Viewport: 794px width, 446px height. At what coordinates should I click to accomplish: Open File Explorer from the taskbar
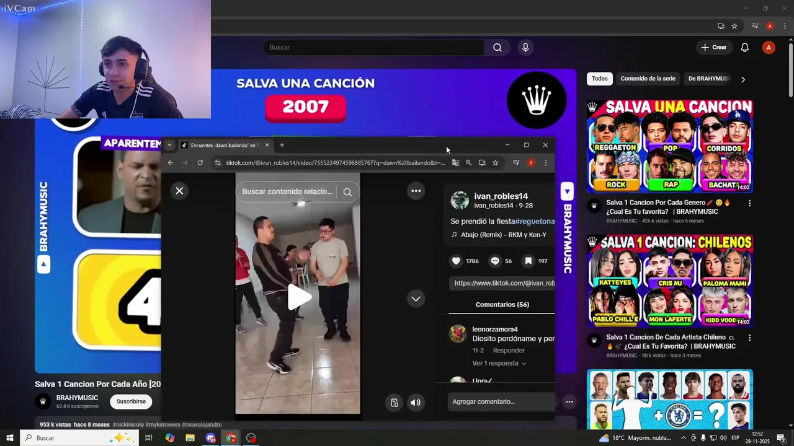190,438
